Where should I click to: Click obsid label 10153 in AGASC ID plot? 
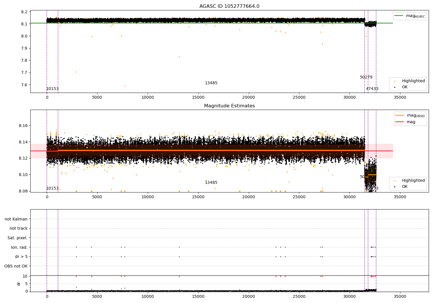[52, 89]
